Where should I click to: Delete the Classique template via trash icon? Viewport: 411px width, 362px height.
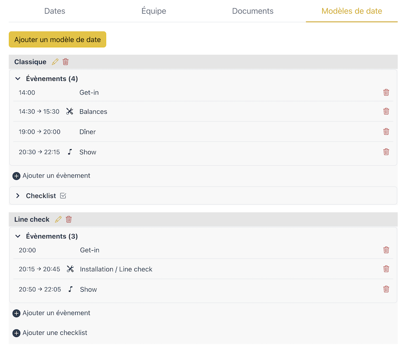(66, 62)
